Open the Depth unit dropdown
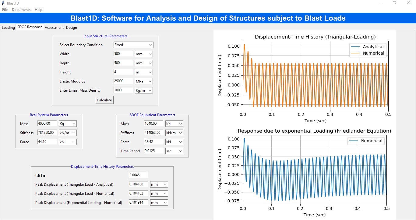This screenshot has height=220, width=416. 144,63
